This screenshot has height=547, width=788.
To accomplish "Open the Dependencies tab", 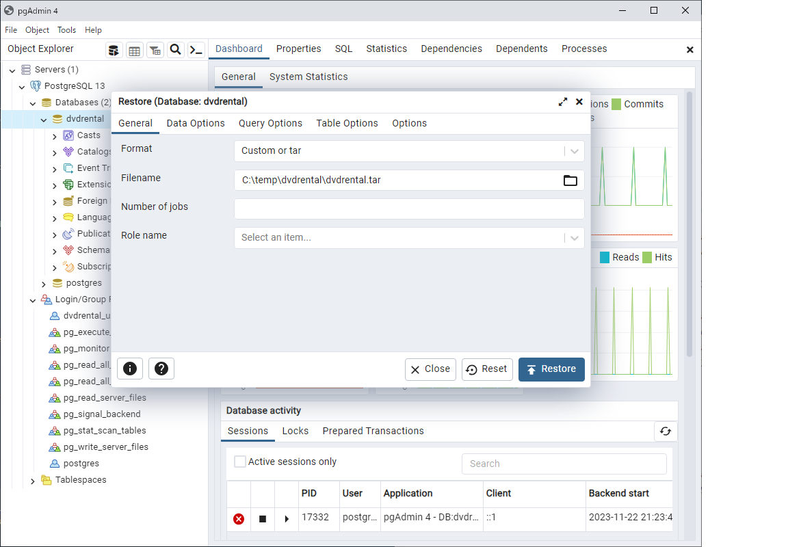I will click(x=451, y=49).
